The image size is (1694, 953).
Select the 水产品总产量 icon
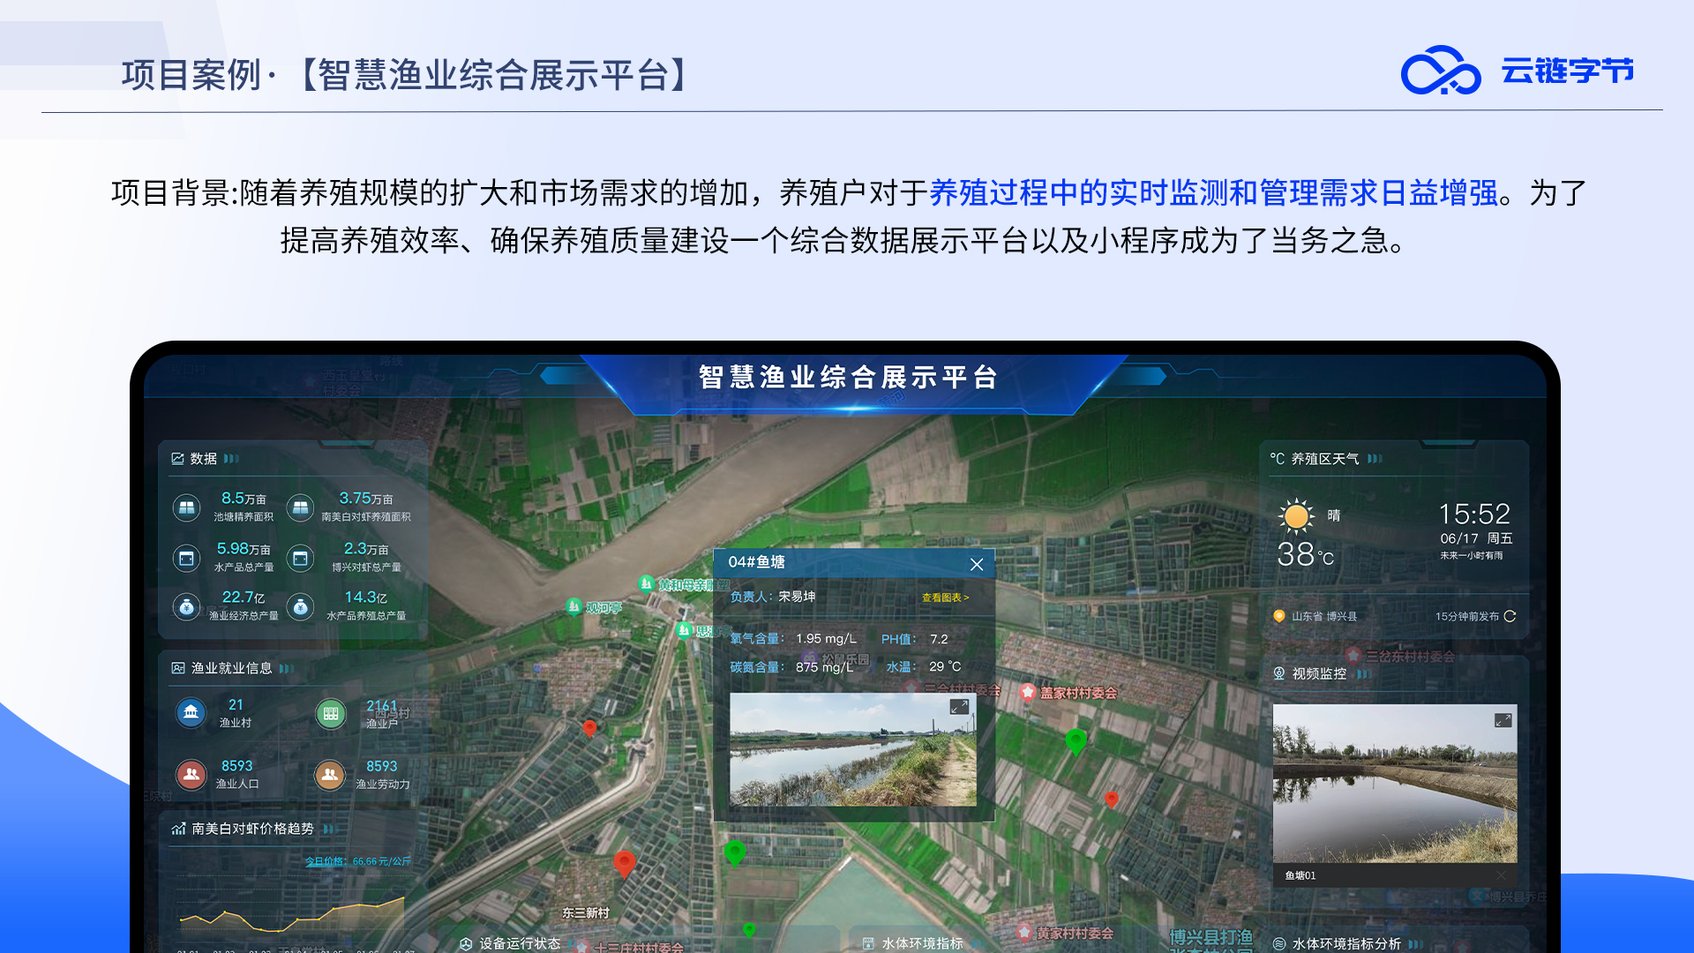186,558
